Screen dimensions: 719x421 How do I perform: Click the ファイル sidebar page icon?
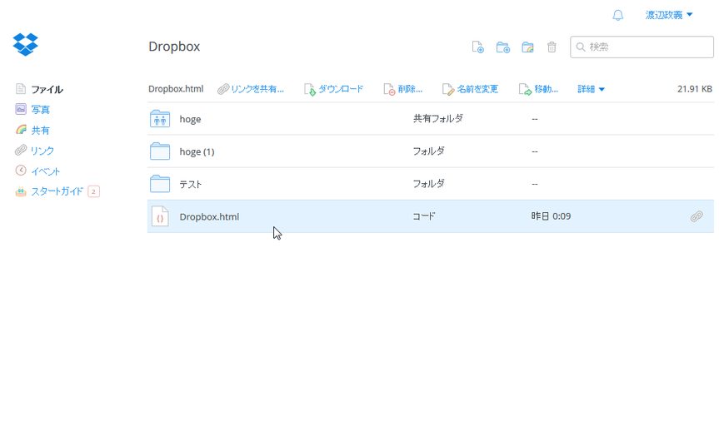21,88
